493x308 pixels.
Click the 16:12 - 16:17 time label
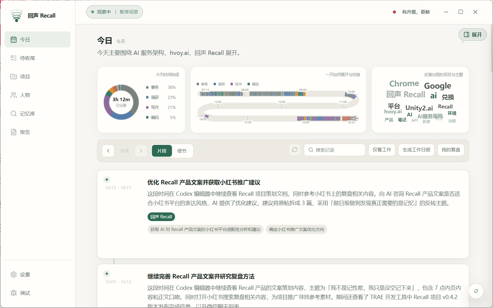118,188
